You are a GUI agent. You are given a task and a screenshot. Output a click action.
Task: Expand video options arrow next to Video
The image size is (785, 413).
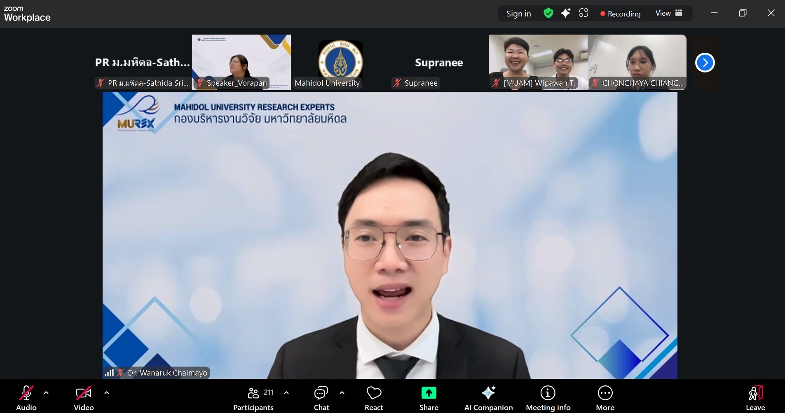point(107,393)
